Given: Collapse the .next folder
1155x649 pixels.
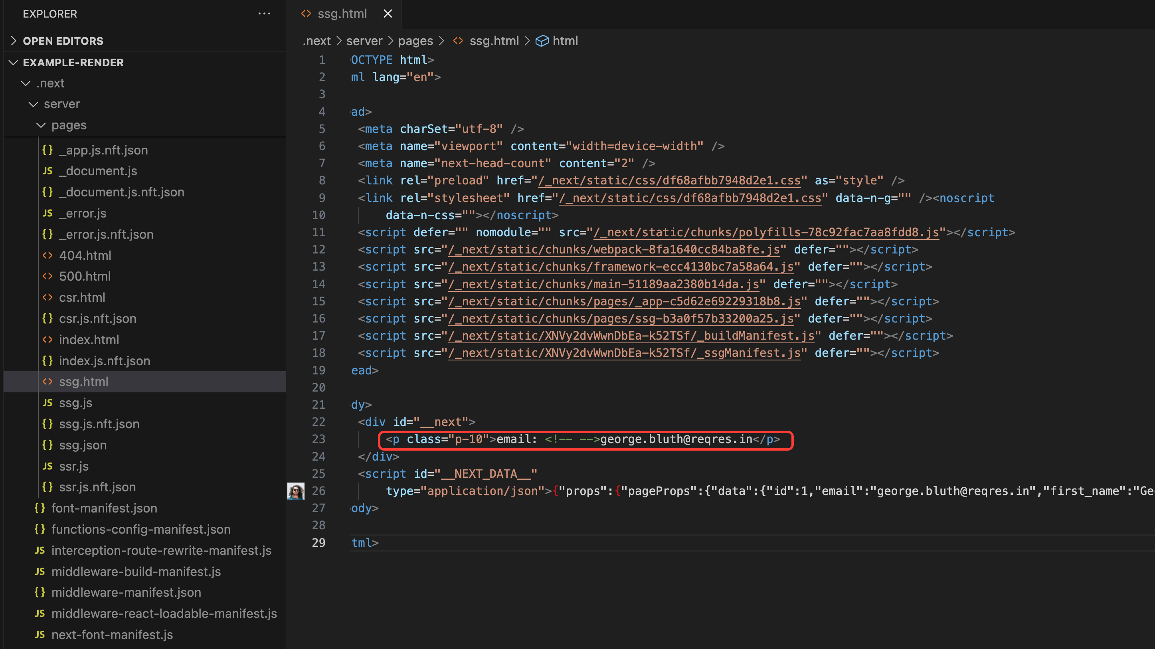Looking at the screenshot, I should coord(50,83).
